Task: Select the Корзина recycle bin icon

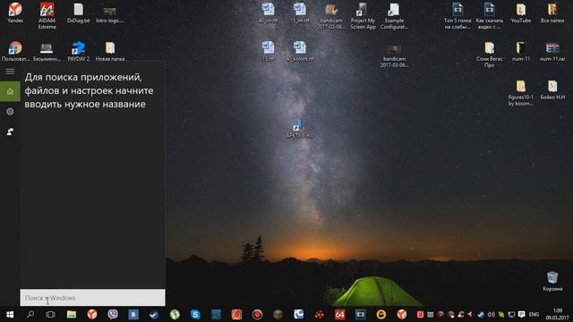Action: click(552, 281)
